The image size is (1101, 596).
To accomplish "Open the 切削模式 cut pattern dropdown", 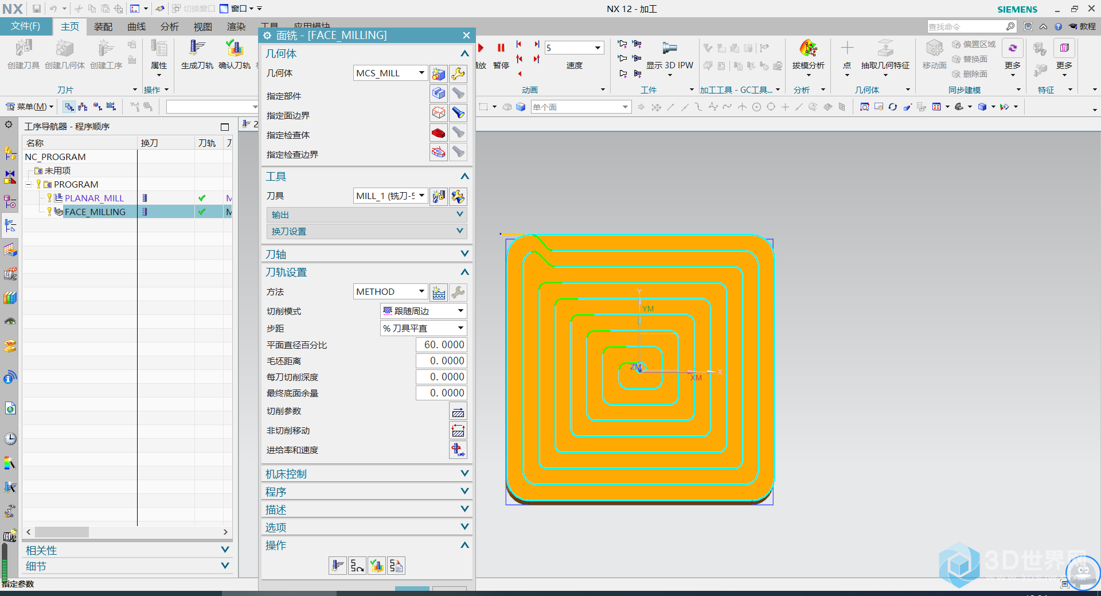I will [460, 311].
